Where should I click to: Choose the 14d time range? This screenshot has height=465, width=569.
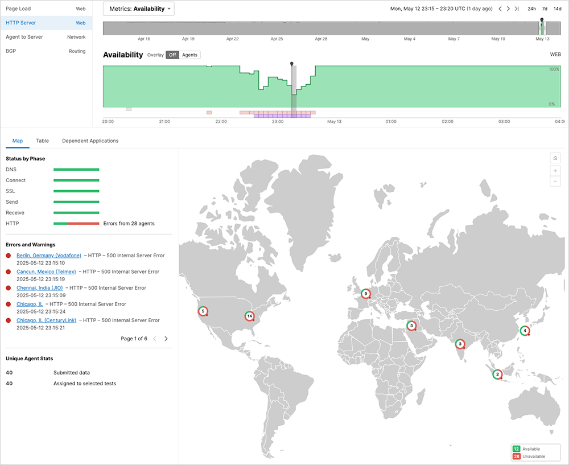pyautogui.click(x=558, y=9)
